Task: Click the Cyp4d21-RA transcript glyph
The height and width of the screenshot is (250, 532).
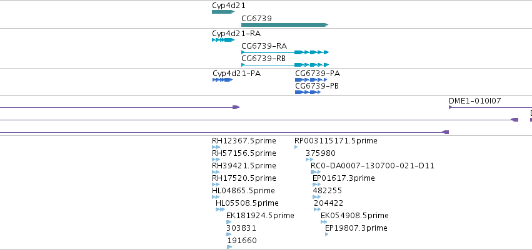Action: (223, 40)
